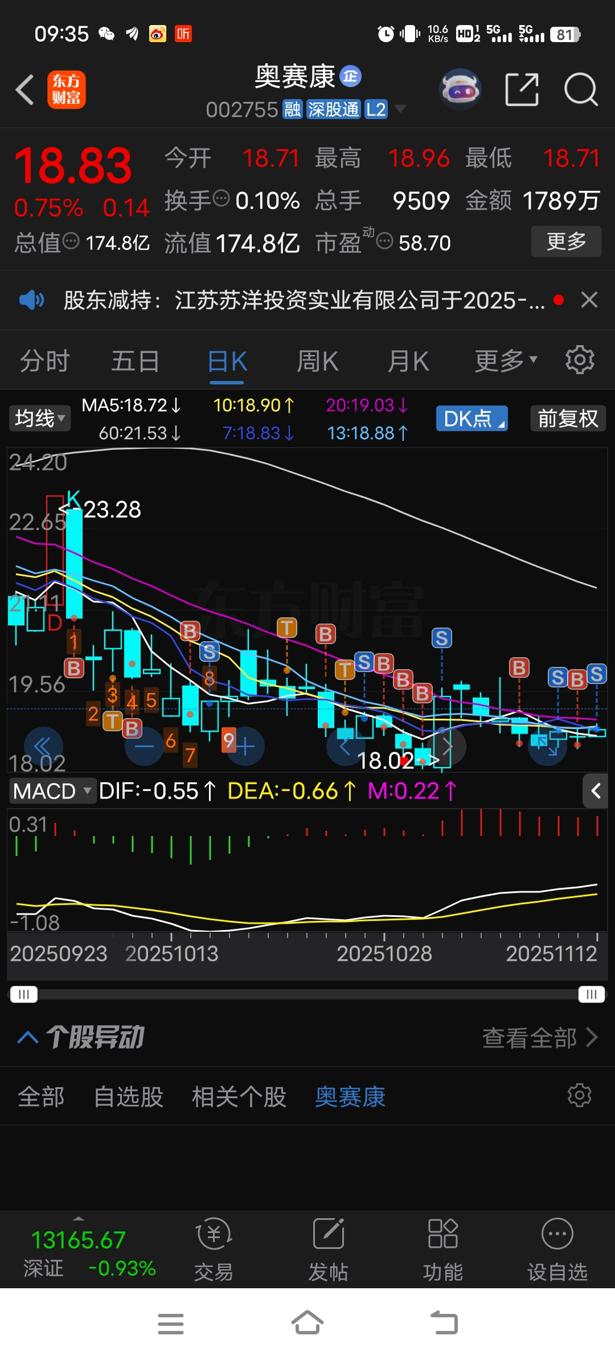Image resolution: width=615 pixels, height=1360 pixels.
Task: Tap the 深证 13165.67 index value
Action: [x=79, y=1240]
